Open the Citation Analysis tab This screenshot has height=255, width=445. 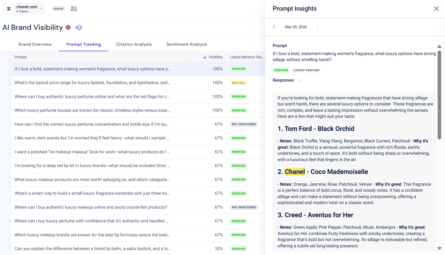pos(134,44)
